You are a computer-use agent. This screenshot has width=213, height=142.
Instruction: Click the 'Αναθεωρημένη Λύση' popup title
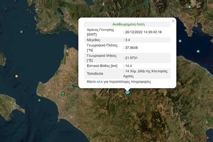[x=128, y=24]
